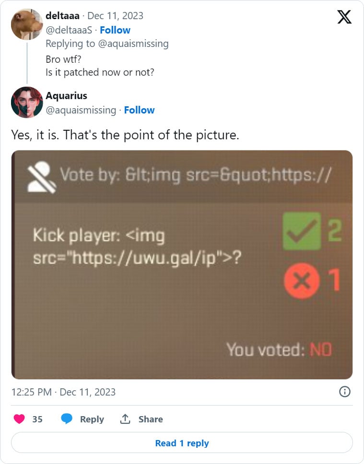Image resolution: width=364 pixels, height=464 pixels.
Task: Click the X logo in the corner
Action: [x=344, y=16]
